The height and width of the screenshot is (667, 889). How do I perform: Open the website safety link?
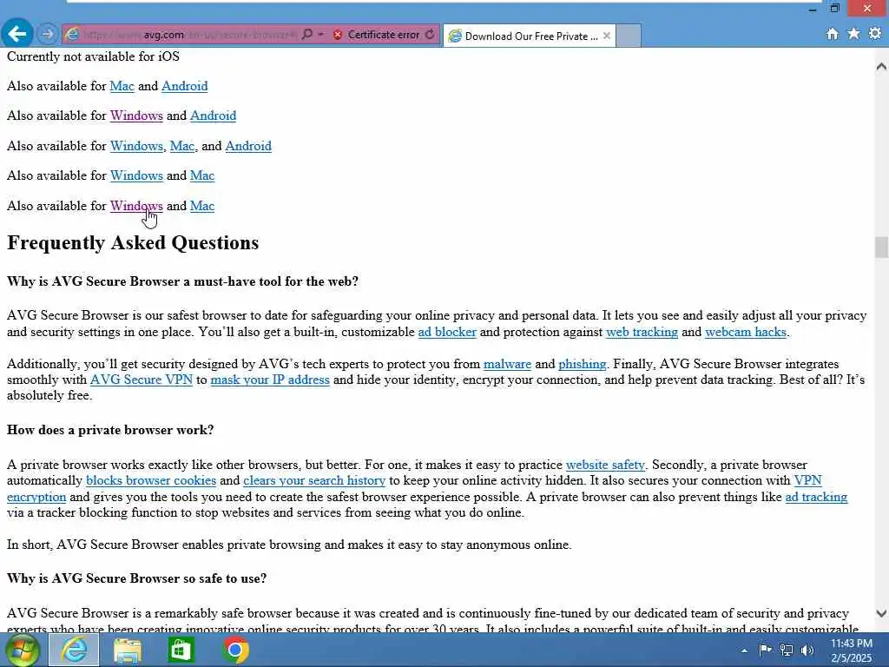tap(605, 466)
